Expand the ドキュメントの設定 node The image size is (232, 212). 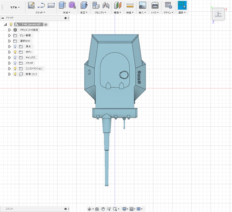(9, 30)
